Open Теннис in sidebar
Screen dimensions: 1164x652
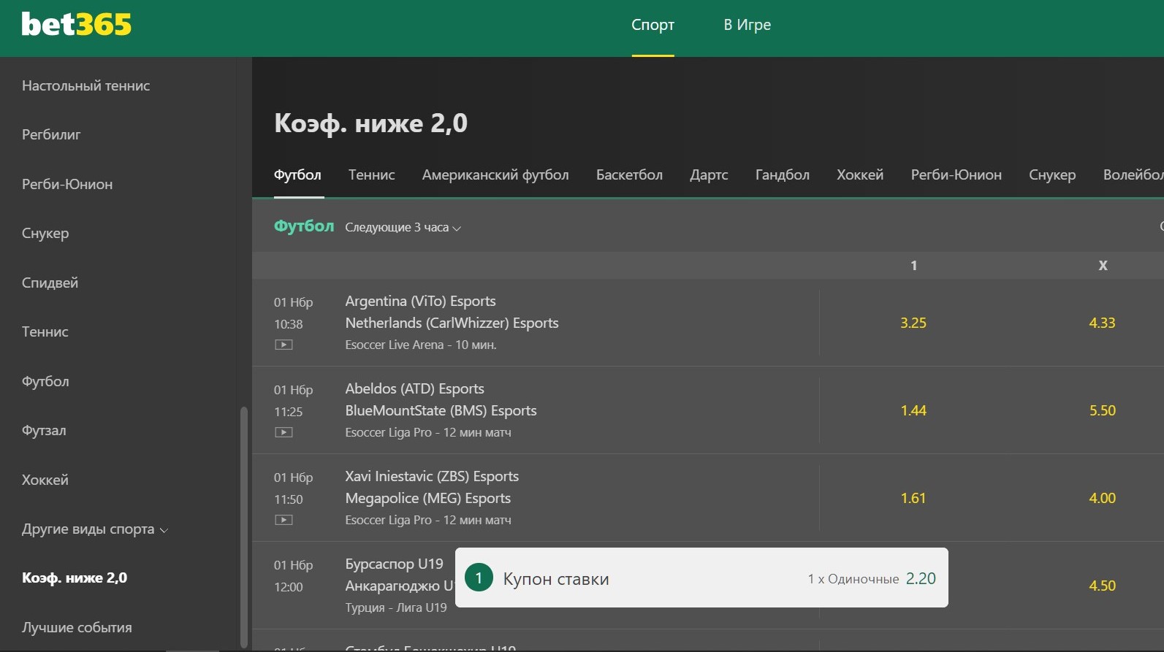45,332
